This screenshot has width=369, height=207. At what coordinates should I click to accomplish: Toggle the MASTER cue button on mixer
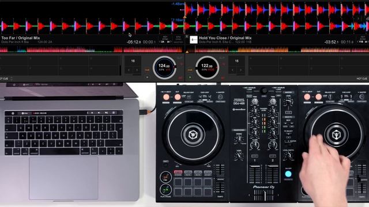[288, 113]
